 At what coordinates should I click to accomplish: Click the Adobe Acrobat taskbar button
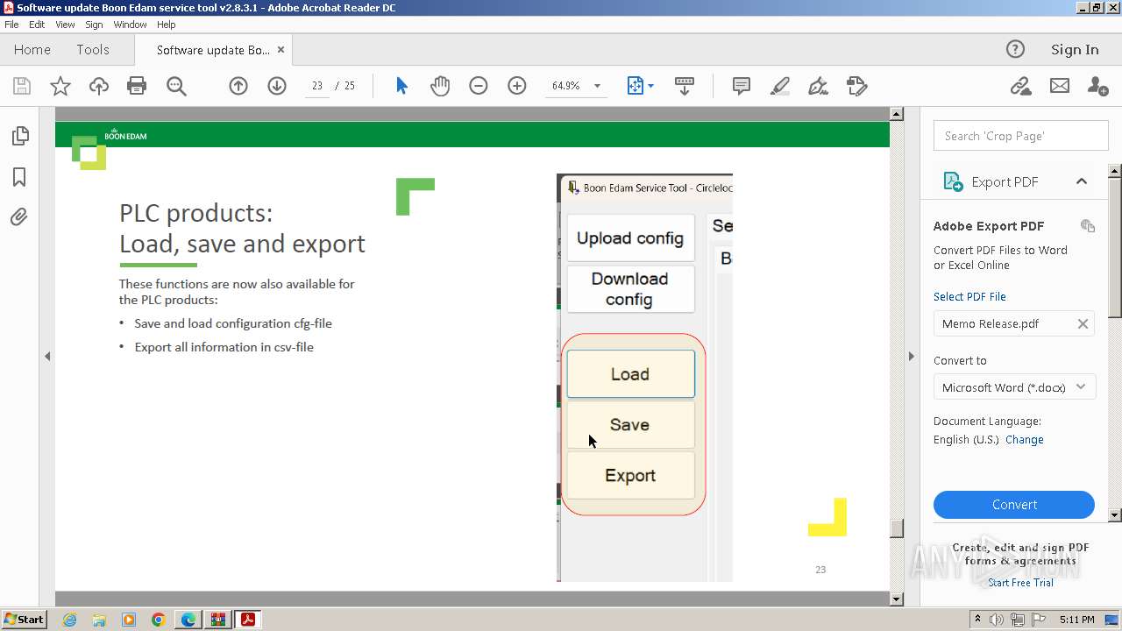pos(247,620)
